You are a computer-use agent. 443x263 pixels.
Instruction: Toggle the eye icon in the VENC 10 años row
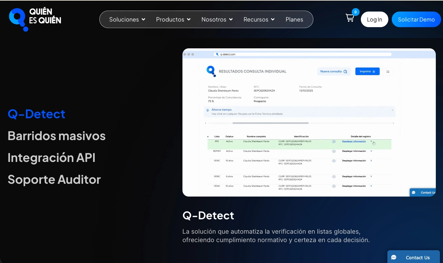coord(334,186)
